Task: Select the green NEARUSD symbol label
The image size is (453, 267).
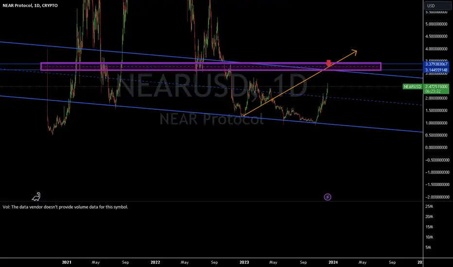Action: [412, 86]
